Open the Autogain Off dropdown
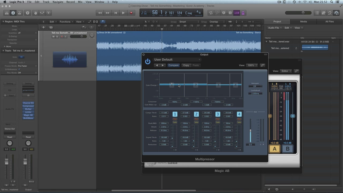The width and height of the screenshot is (343, 193). pos(255,86)
